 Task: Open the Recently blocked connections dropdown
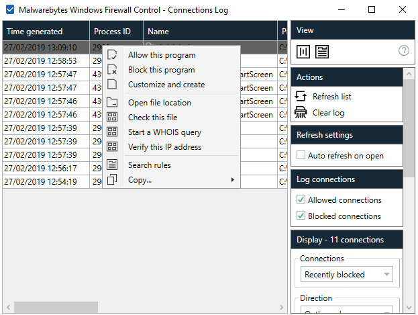click(x=347, y=274)
